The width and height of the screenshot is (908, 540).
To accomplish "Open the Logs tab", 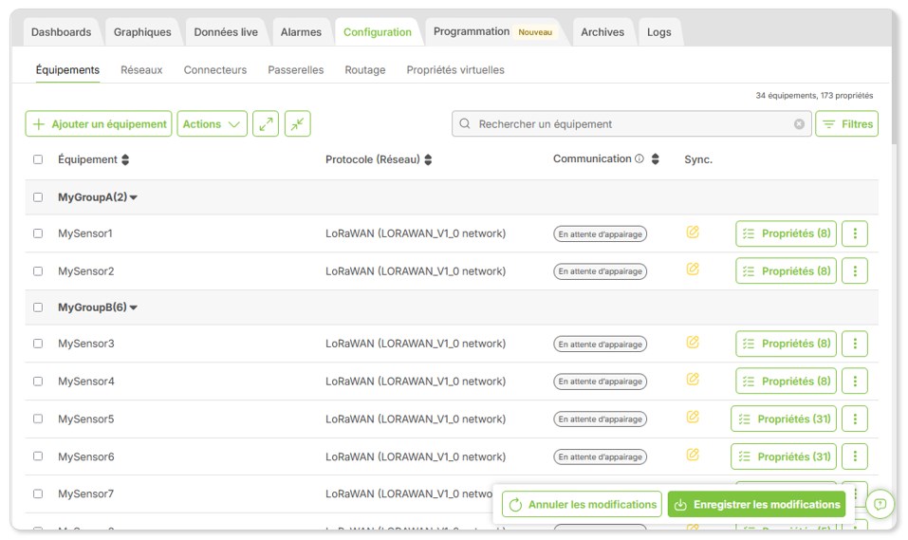I will pos(659,32).
